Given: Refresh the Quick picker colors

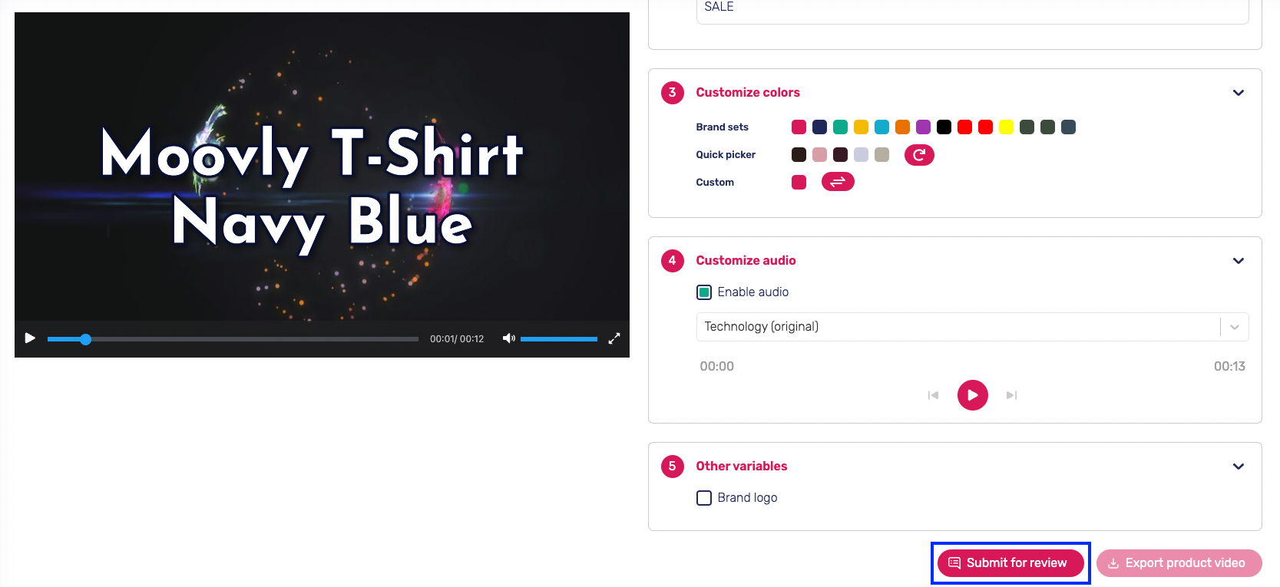Looking at the screenshot, I should 919,155.
